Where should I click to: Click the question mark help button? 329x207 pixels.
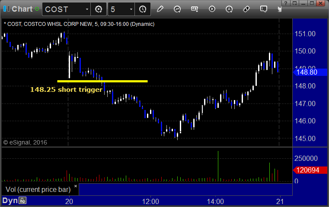click(286, 3)
